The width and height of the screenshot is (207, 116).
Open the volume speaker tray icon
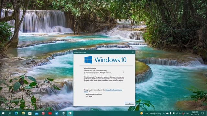tap(180, 113)
